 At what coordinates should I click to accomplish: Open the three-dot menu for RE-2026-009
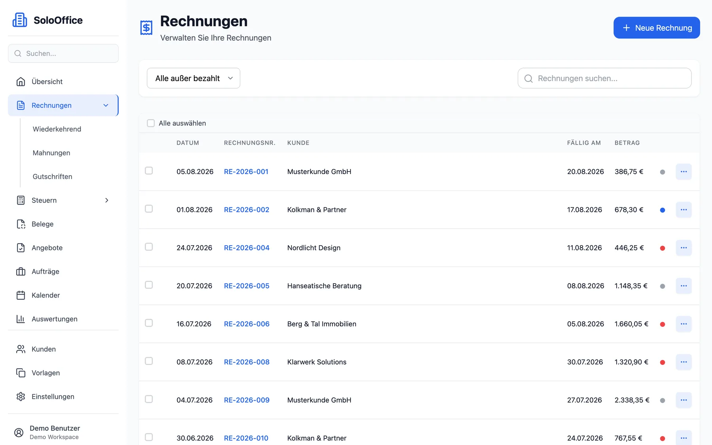click(684, 400)
